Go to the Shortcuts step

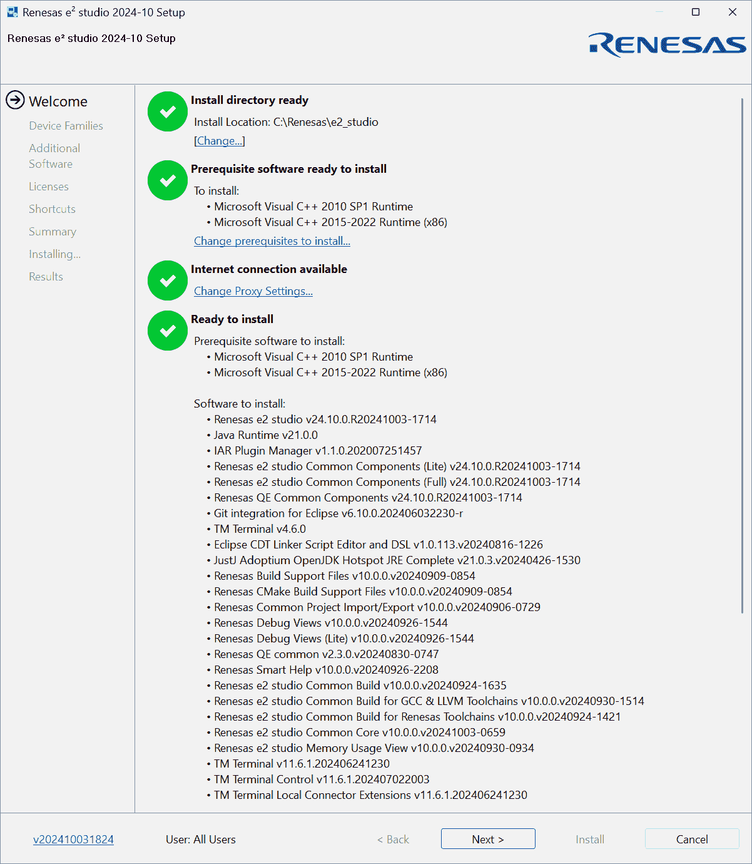(x=52, y=209)
